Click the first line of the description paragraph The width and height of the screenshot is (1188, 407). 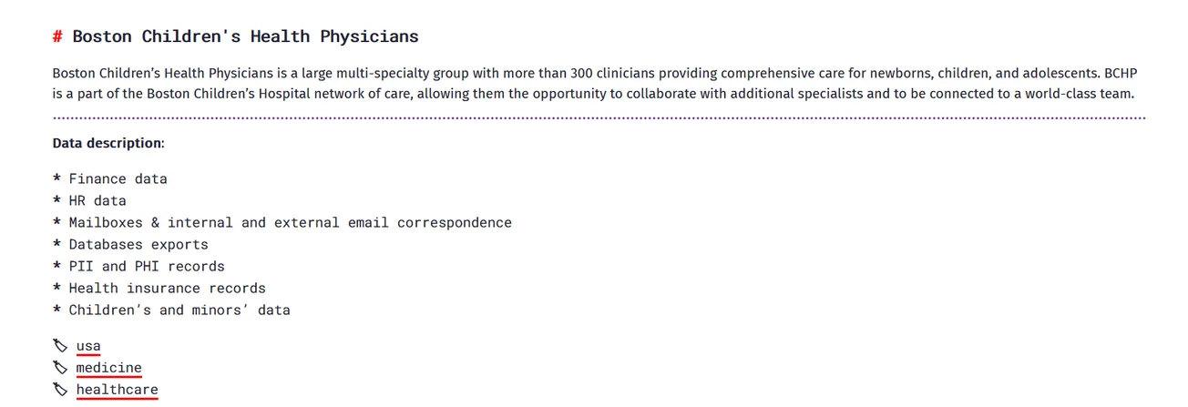point(594,74)
